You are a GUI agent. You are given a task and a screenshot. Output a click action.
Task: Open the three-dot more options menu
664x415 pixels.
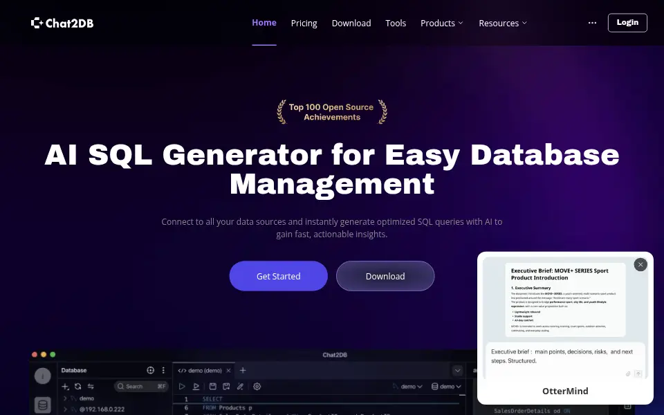592,23
